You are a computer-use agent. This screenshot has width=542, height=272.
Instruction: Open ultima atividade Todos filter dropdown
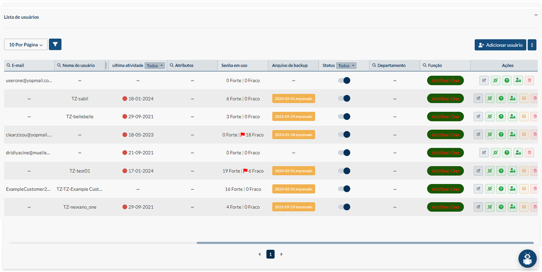click(x=155, y=66)
